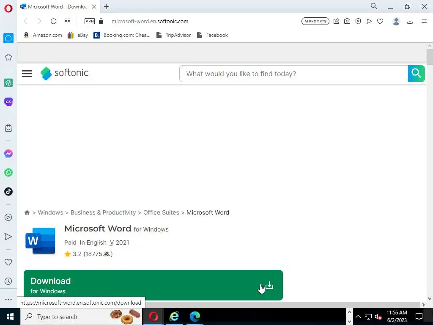Image resolution: width=433 pixels, height=325 pixels.
Task: Open Internet Explorer from the taskbar
Action: (174, 317)
